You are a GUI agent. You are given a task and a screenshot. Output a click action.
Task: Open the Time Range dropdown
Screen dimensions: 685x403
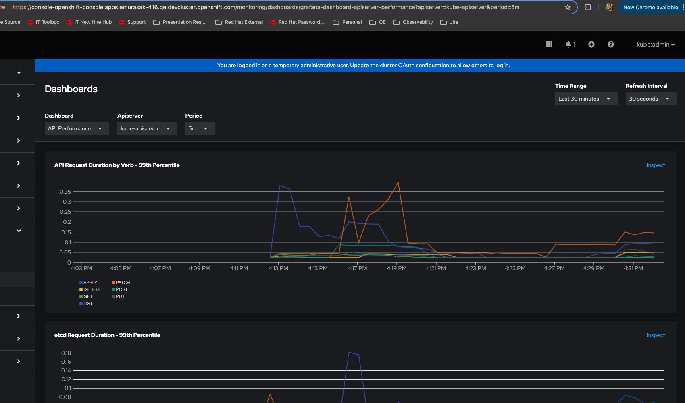click(585, 99)
